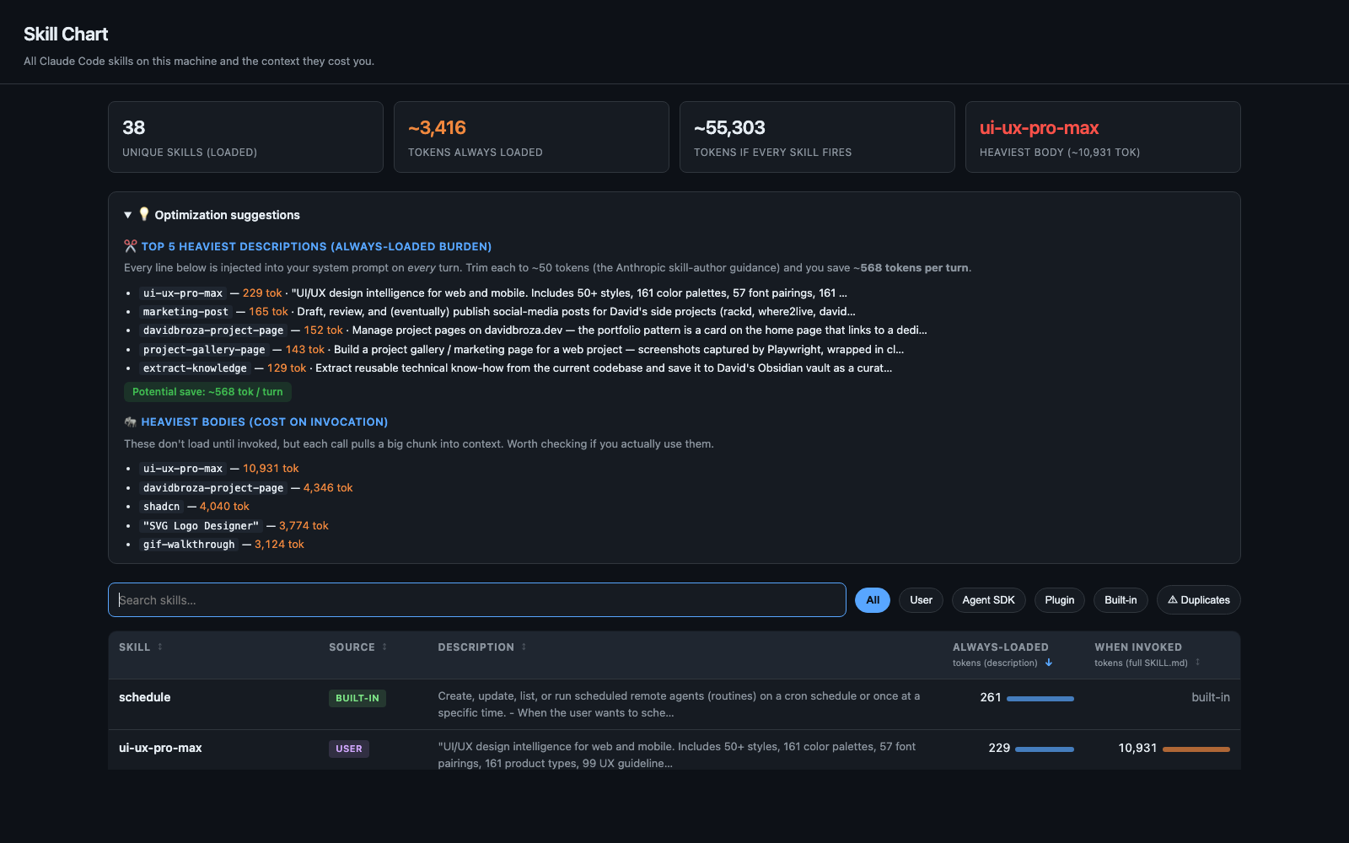
Task: Sort by WHEN INVOKED column header
Action: 1137,647
